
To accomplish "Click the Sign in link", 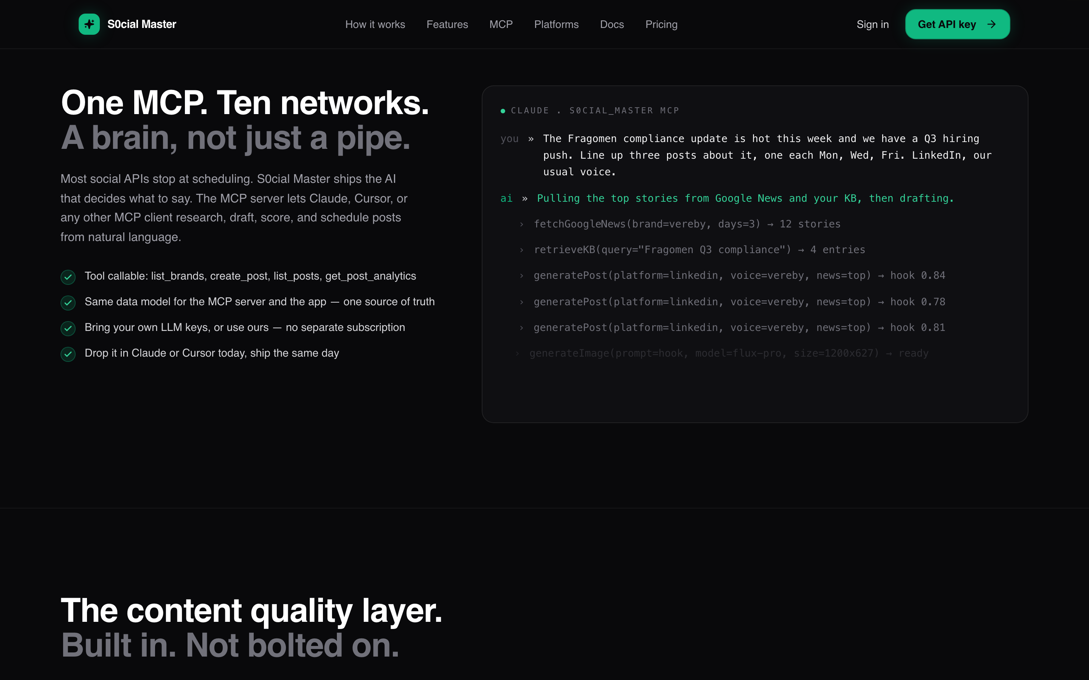I will click(873, 24).
